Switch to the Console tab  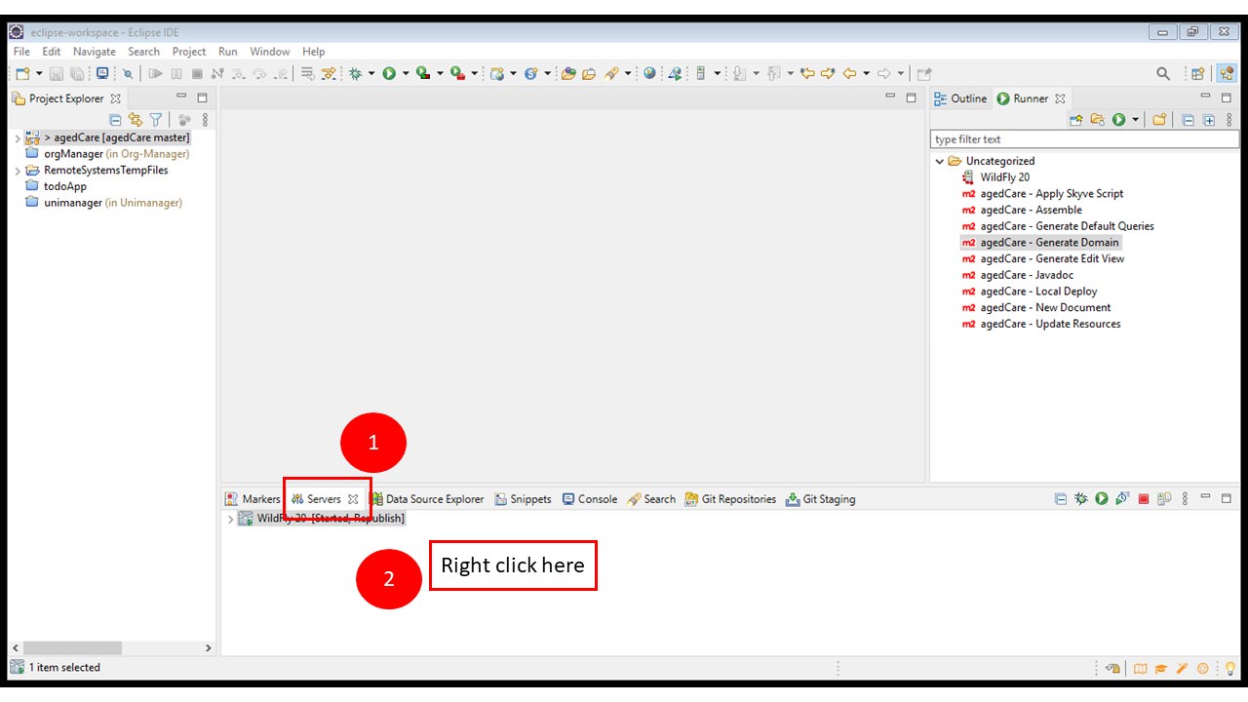pyautogui.click(x=589, y=498)
